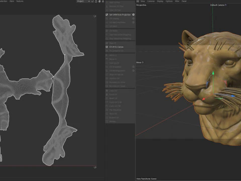Click the fourth icon right of Project dropdown
This screenshot has width=241, height=181.
(x=103, y=2)
